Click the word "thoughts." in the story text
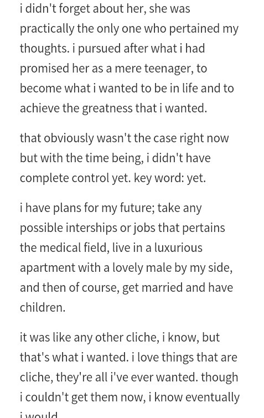 [x=44, y=49]
